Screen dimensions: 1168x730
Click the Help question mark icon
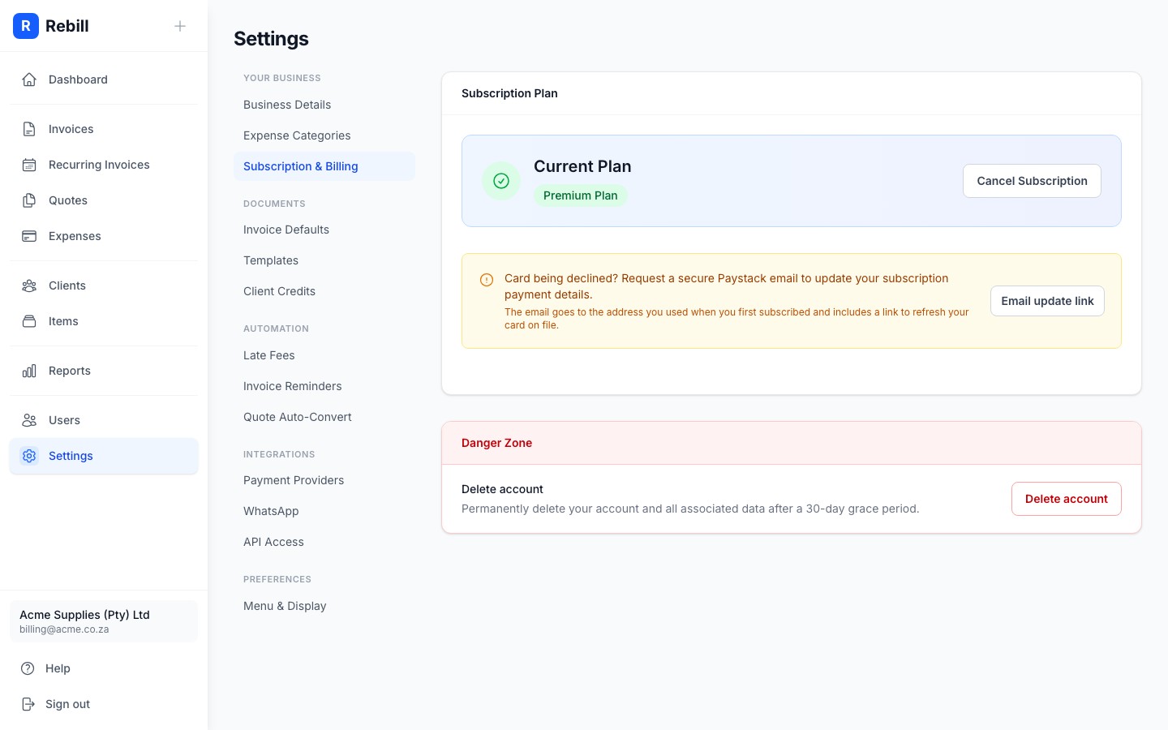[29, 668]
